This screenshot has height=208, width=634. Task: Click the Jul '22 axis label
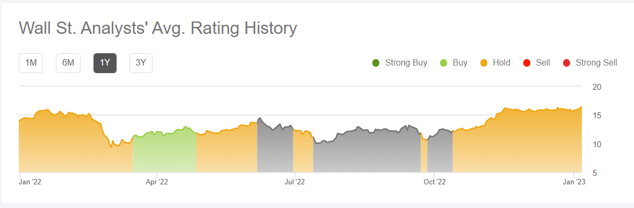(295, 182)
